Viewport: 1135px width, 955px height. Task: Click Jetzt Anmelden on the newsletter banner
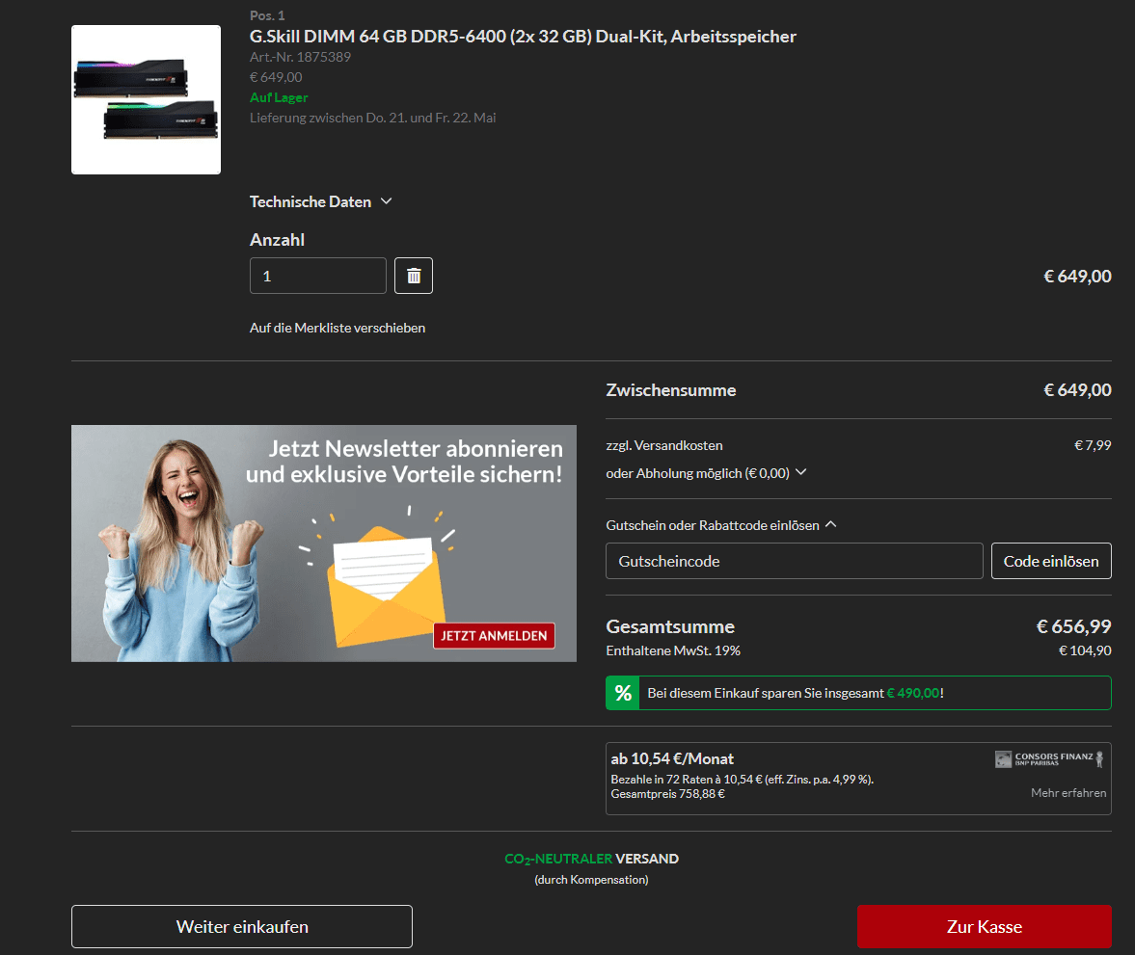point(495,636)
